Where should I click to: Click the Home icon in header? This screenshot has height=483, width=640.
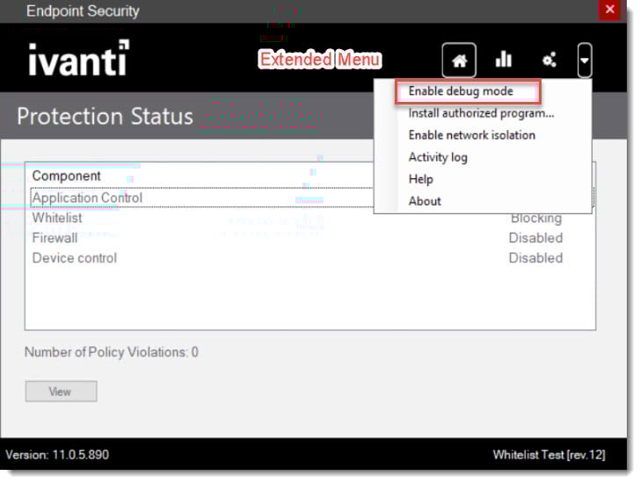coord(459,61)
